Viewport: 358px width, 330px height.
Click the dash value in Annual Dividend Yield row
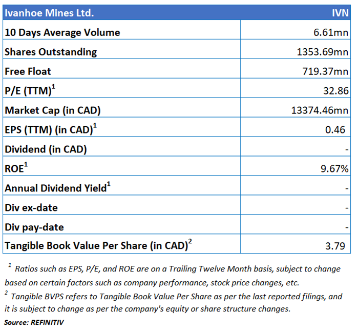pos(347,189)
